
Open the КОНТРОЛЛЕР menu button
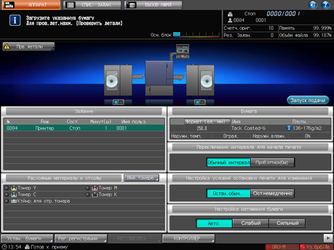[x=189, y=238]
